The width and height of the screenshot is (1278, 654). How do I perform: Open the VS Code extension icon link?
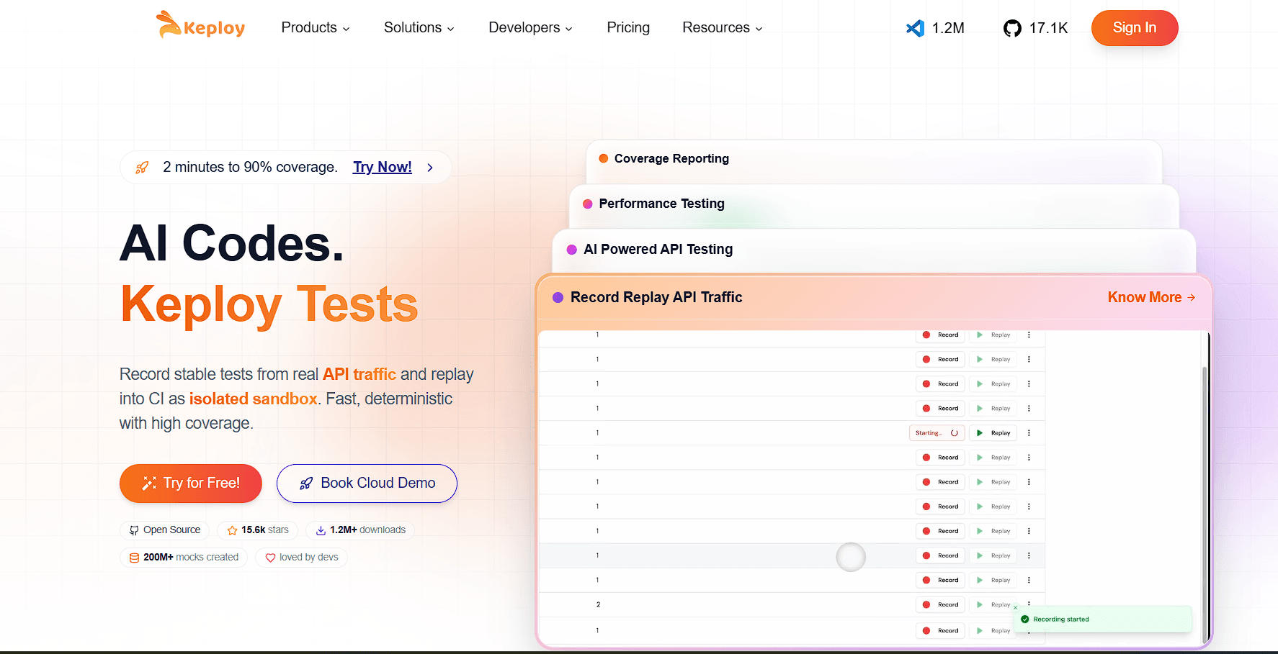click(x=915, y=28)
